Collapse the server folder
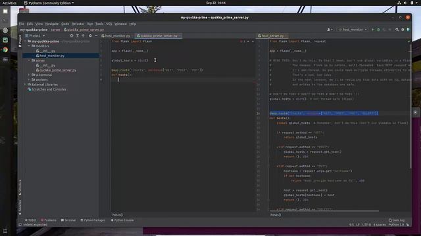 pyautogui.click(x=29, y=60)
